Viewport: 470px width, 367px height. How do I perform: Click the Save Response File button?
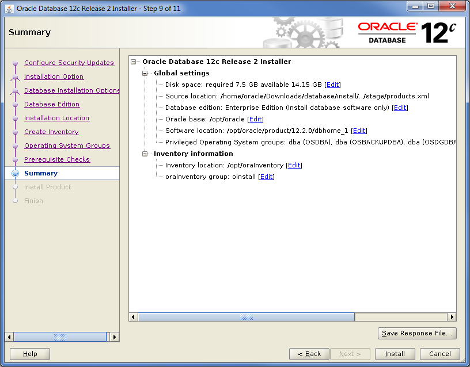pyautogui.click(x=417, y=333)
